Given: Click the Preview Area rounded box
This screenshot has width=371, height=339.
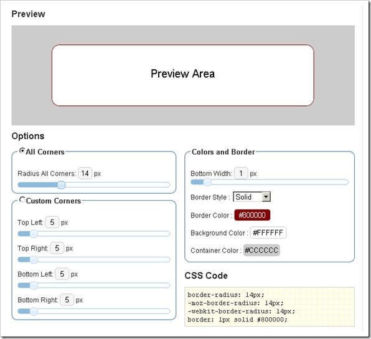Looking at the screenshot, I should coord(183,75).
